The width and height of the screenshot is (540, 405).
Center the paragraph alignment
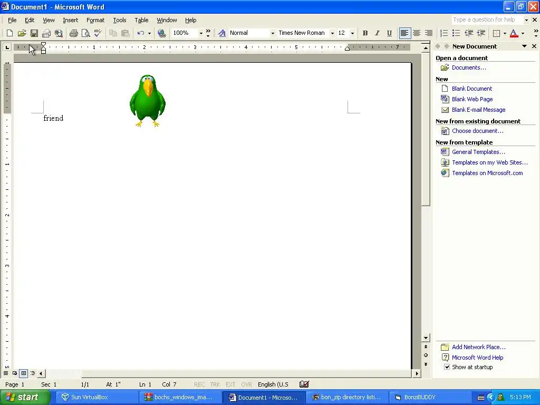tap(417, 33)
